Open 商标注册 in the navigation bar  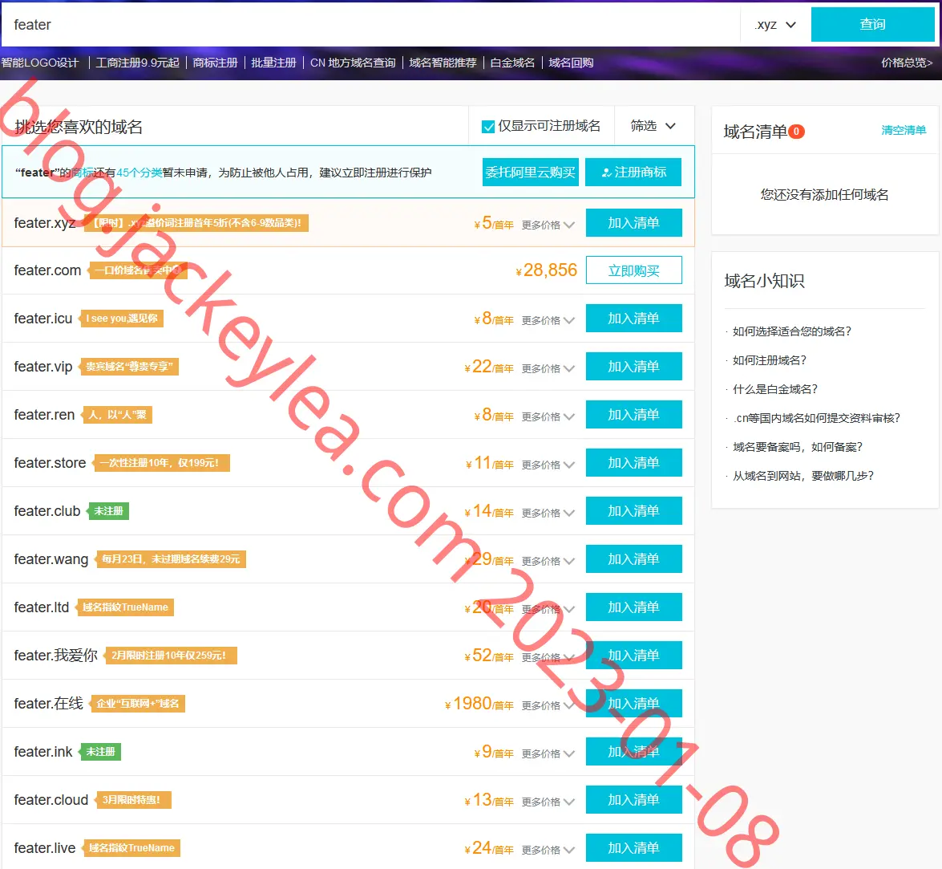pyautogui.click(x=215, y=63)
